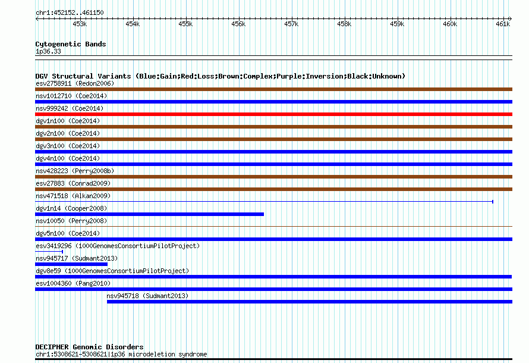Click the 456k ruler position

238,24
